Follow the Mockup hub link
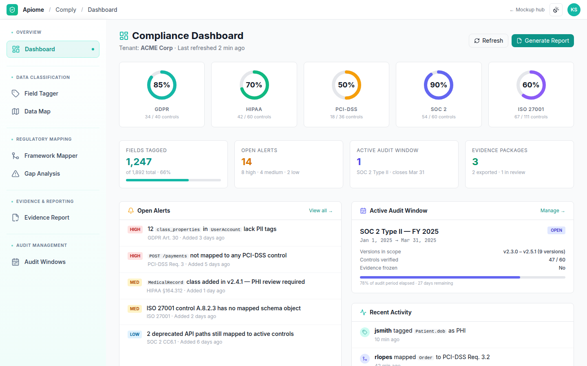This screenshot has height=366, width=587. [527, 10]
